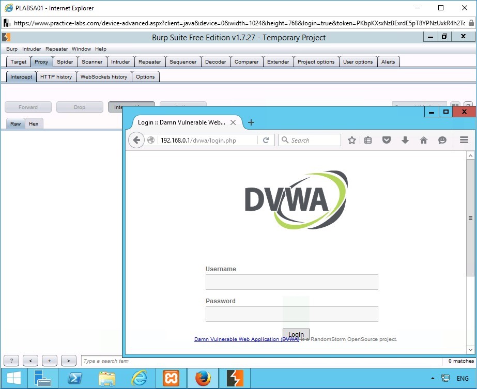Open the Firefox downloads arrow
Image resolution: width=477 pixels, height=389 pixels.
pyautogui.click(x=405, y=140)
